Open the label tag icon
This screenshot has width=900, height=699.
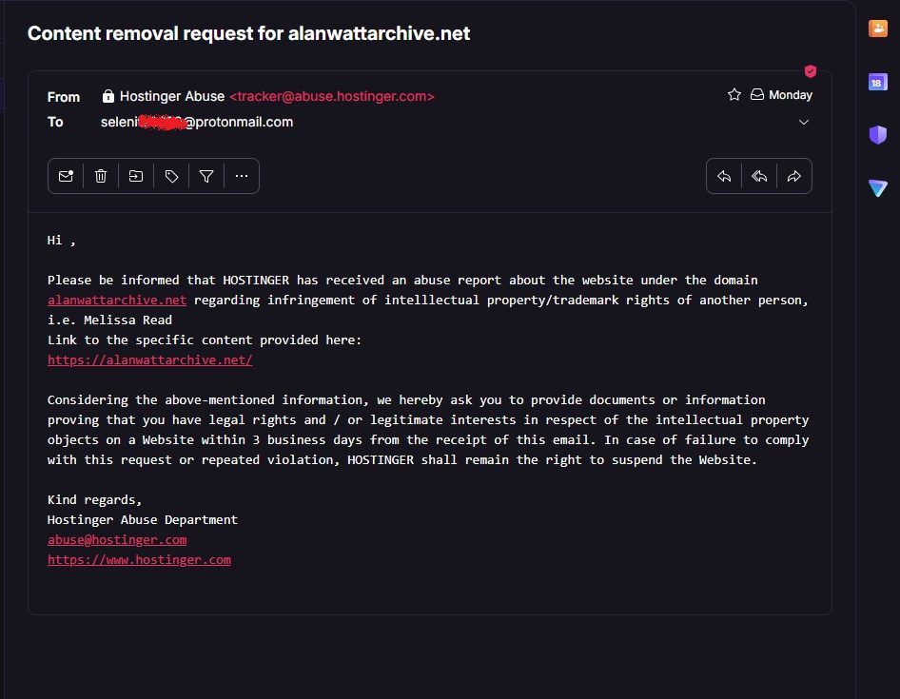pos(171,176)
